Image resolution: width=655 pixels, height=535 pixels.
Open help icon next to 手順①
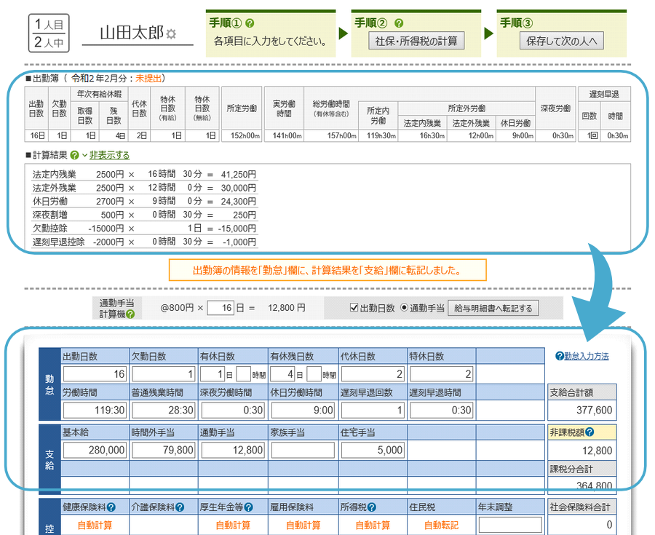pyautogui.click(x=250, y=23)
